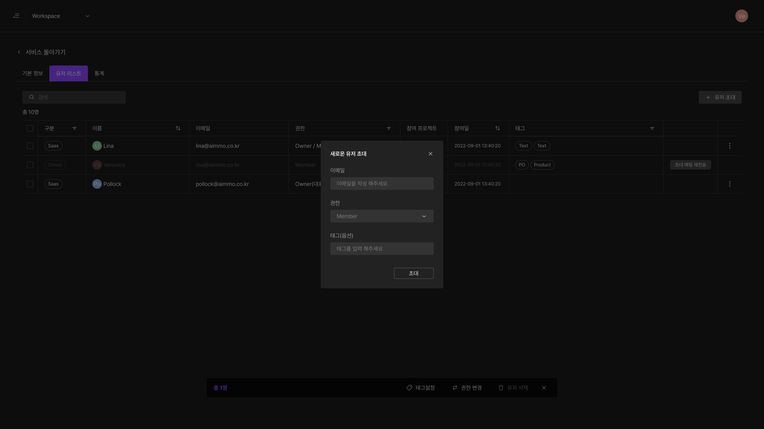
Task: Dismiss the bottom selection bar
Action: (544, 388)
